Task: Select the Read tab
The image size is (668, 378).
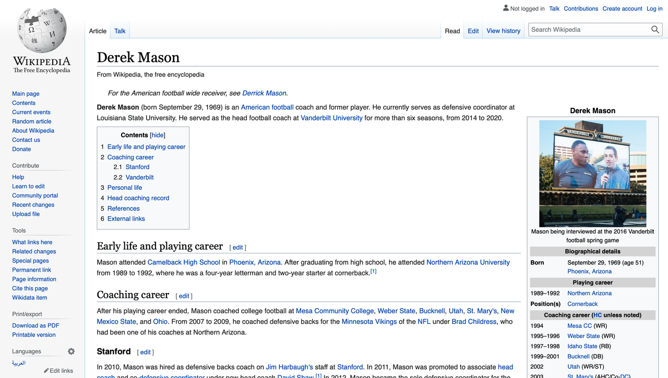Action: (452, 31)
